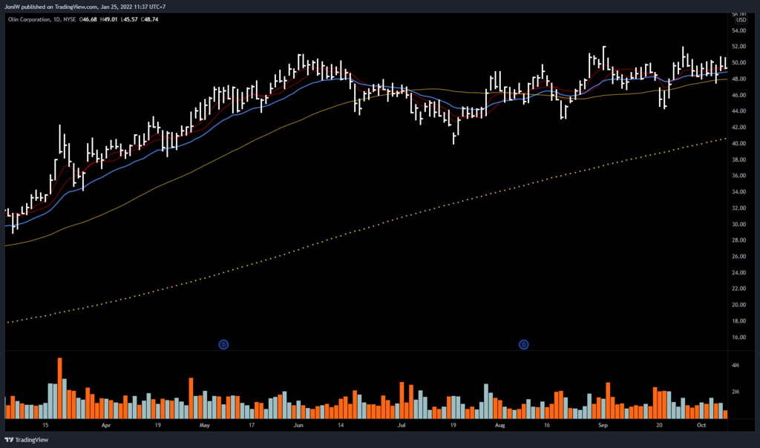Click the 40.00 level on price axis

740,143
